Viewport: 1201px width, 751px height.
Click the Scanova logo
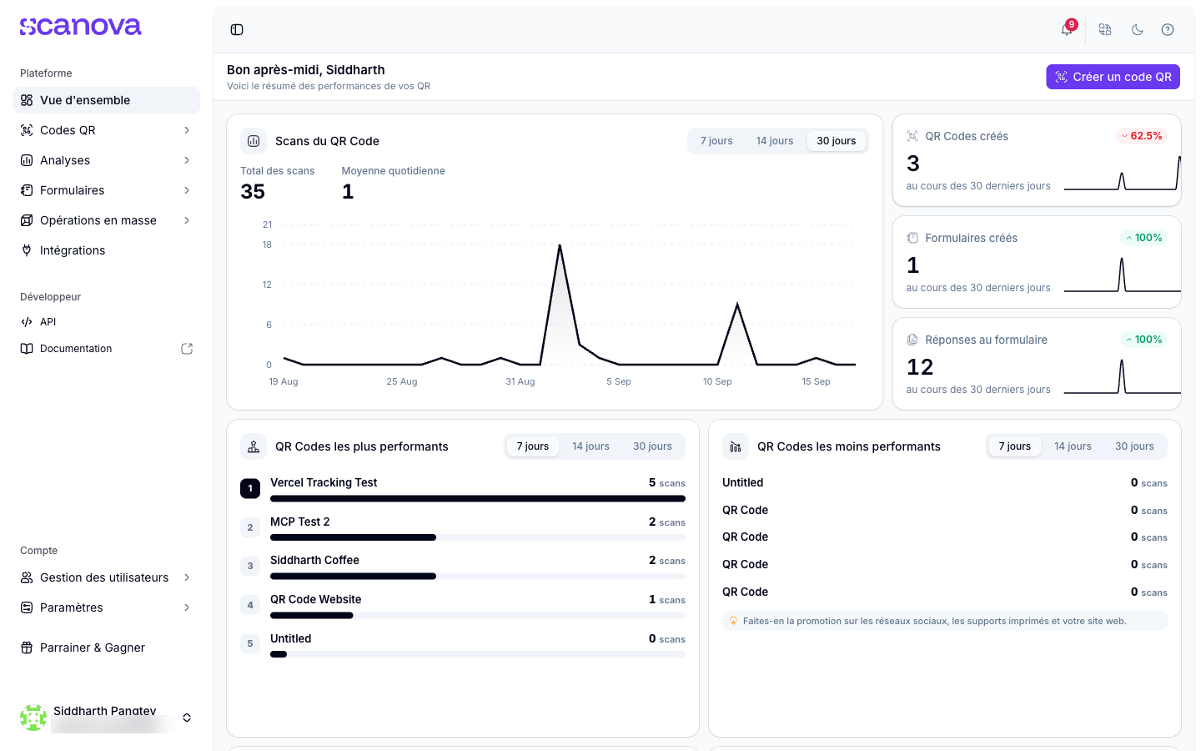(x=81, y=27)
